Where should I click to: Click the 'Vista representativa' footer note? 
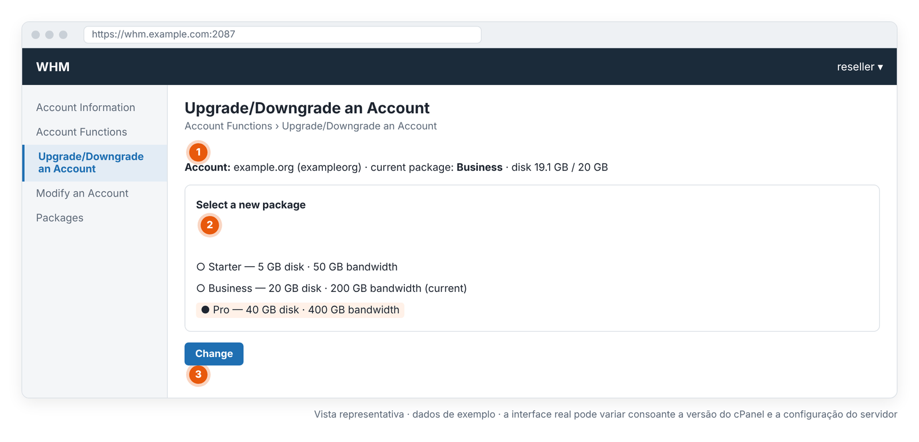coord(605,414)
